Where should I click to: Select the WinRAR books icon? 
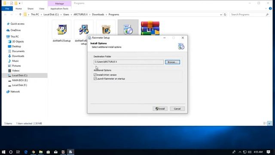[150, 28]
